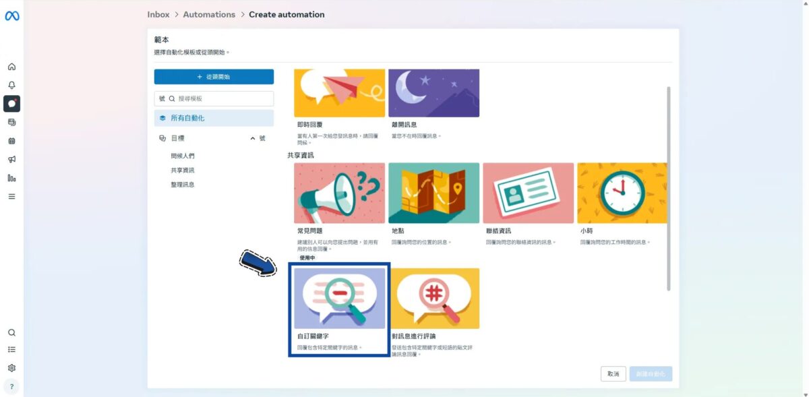This screenshot has height=397, width=809.
Task: Open the list icon above settings gear
Action: pos(11,350)
